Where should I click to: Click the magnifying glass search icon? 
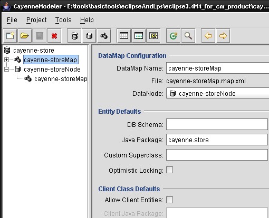click(x=188, y=36)
